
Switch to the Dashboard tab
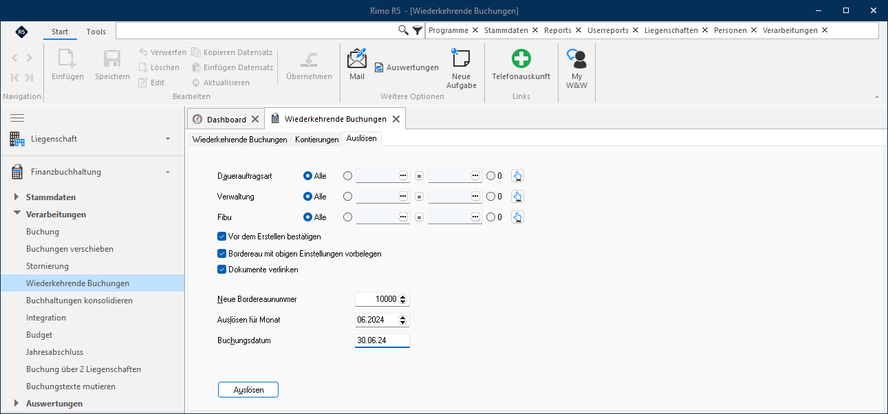[x=226, y=120]
